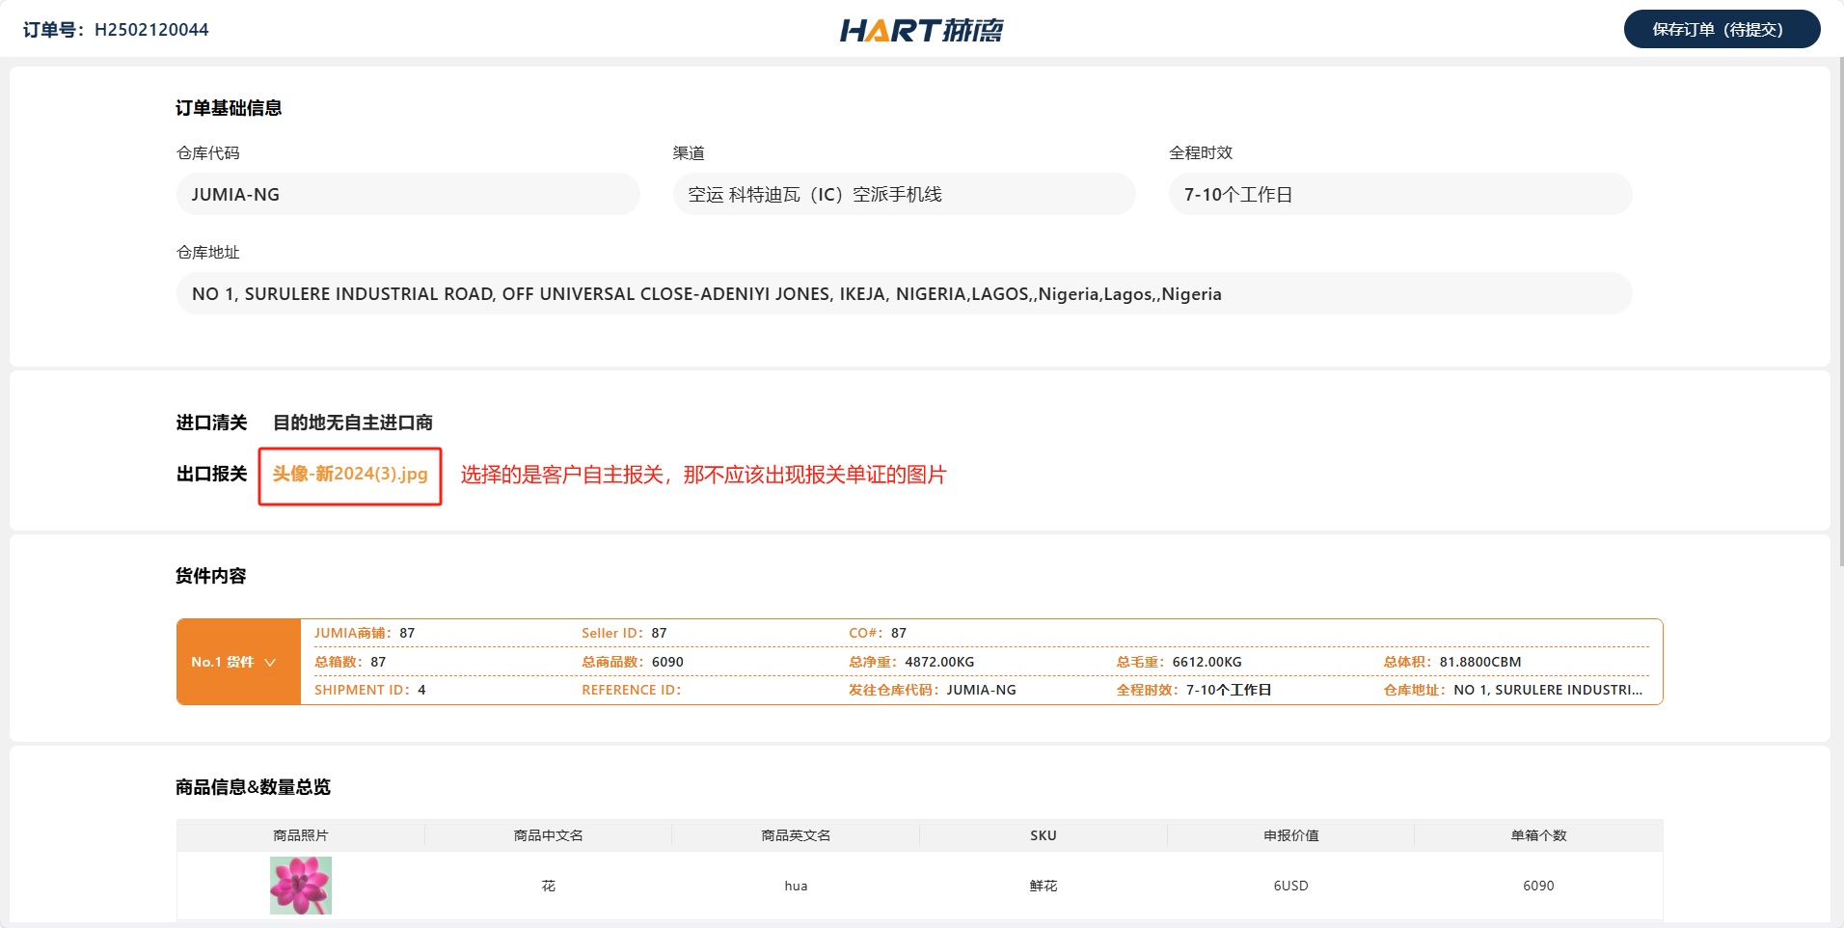1844x928 pixels.
Task: Click the 商品照片 column header
Action: point(300,835)
